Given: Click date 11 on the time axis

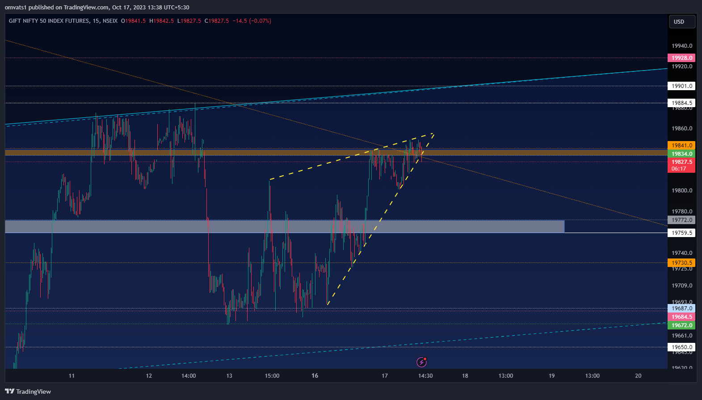Looking at the screenshot, I should 71,376.
